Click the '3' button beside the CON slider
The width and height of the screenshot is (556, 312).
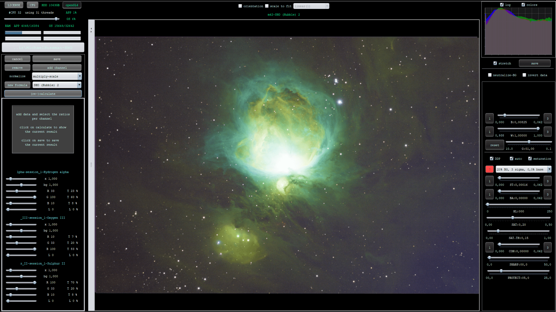pyautogui.click(x=547, y=248)
